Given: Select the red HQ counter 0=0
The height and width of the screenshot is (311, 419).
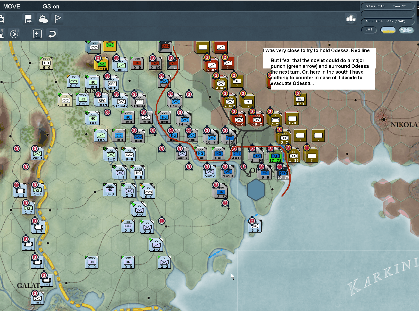Looking at the screenshot, I should point(137,63).
